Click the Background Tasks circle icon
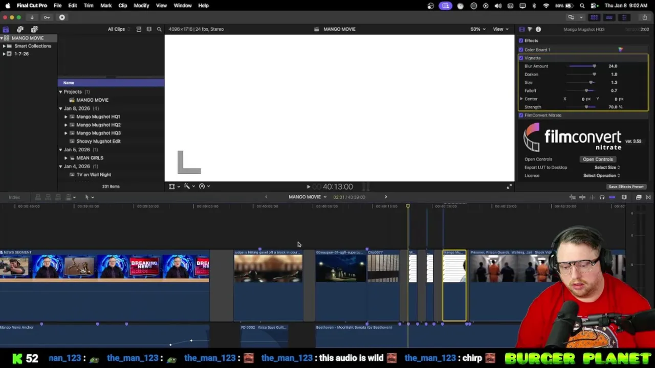This screenshot has height=368, width=655. pos(62,17)
